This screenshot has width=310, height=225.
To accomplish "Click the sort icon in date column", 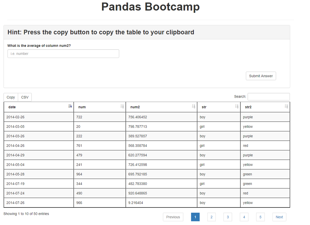I will (x=70, y=106).
